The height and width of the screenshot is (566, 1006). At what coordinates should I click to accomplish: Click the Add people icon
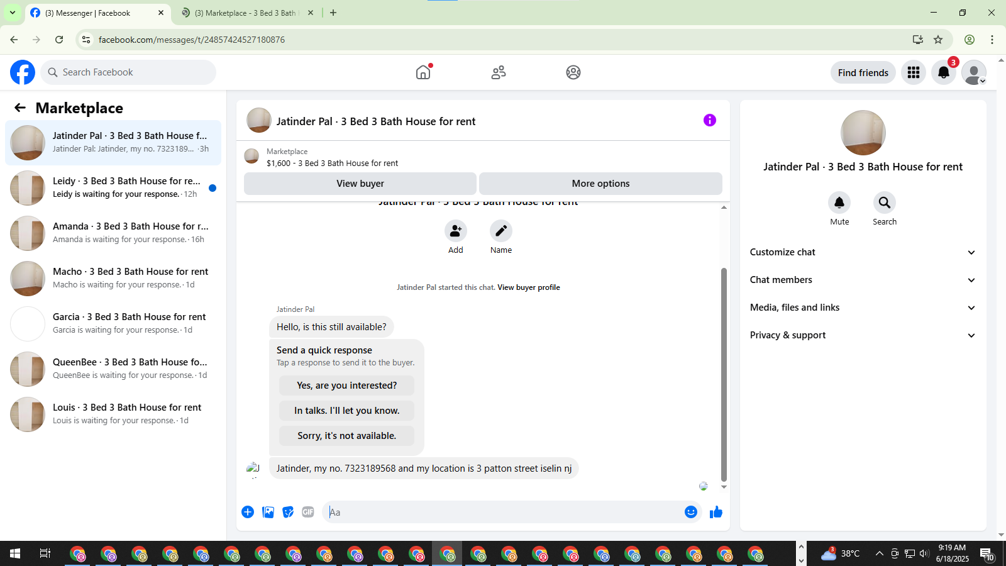point(456,231)
